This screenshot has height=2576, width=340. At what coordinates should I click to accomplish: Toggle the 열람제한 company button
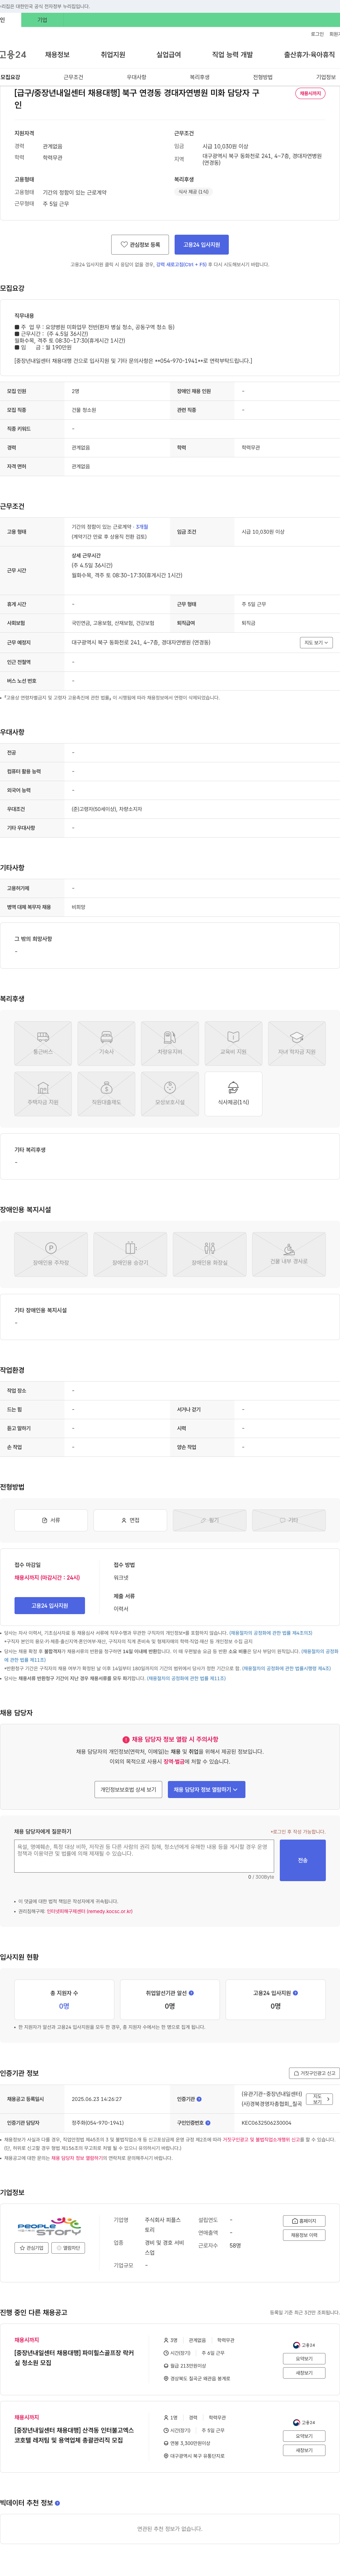(69, 2248)
